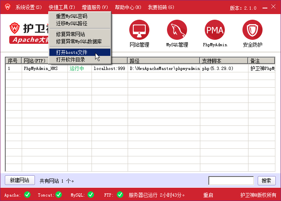Screen dimensions: 281x201
Task: Click the Tomcat green check status icon
Action: [59, 195]
